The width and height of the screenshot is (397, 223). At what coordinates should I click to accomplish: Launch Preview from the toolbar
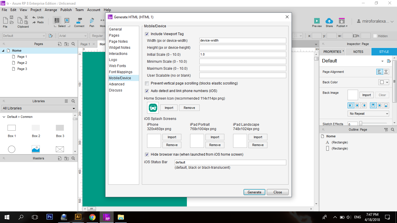click(x=317, y=20)
